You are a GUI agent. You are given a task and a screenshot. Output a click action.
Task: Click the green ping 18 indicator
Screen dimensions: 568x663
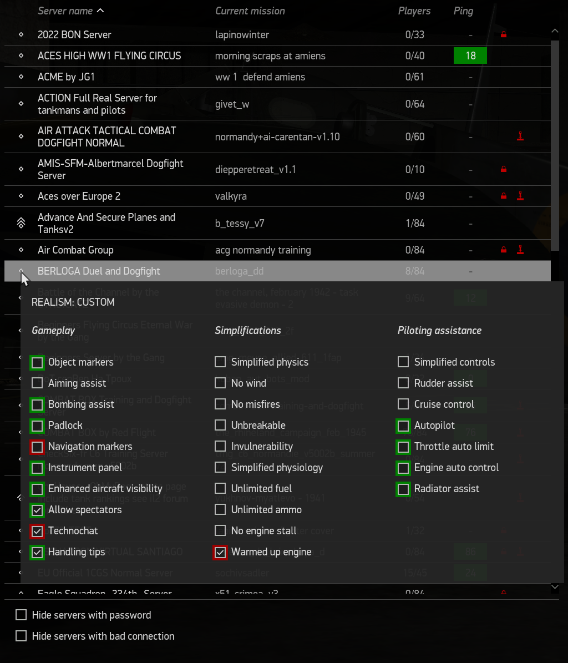tap(470, 55)
